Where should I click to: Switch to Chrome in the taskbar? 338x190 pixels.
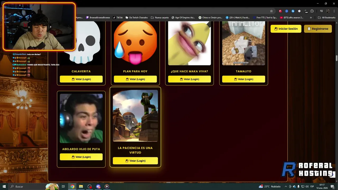[72, 187]
